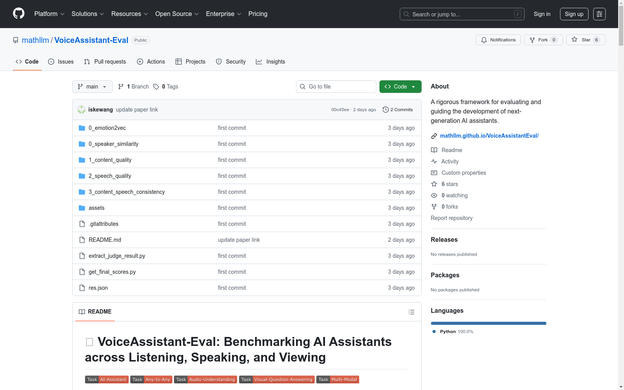The image size is (624, 390).
Task: Switch to the Security tab
Action: 231,62
